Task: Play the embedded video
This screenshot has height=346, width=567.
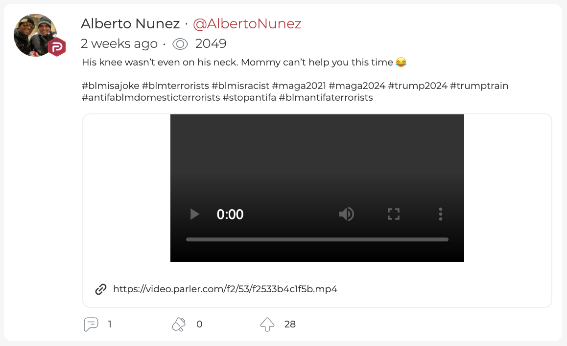Action: [194, 215]
